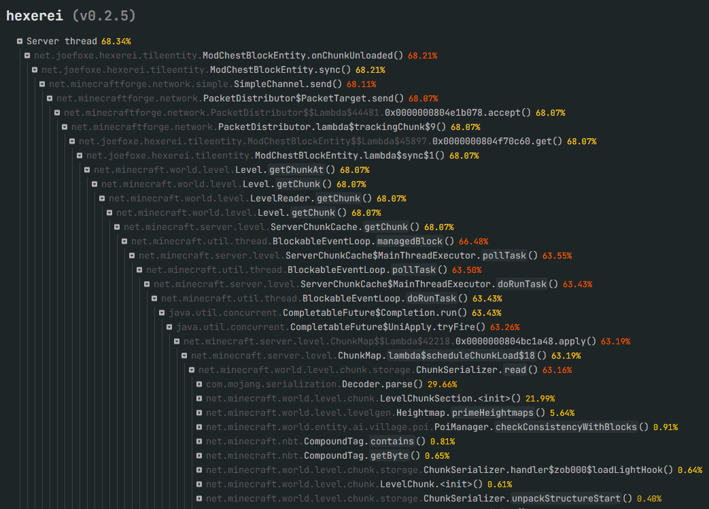The width and height of the screenshot is (709, 509).
Task: Collapse the CompletableFuture$Completion.run() node
Action: [x=162, y=312]
